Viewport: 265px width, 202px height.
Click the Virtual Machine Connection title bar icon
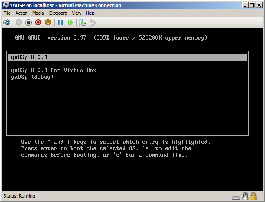[6, 5]
